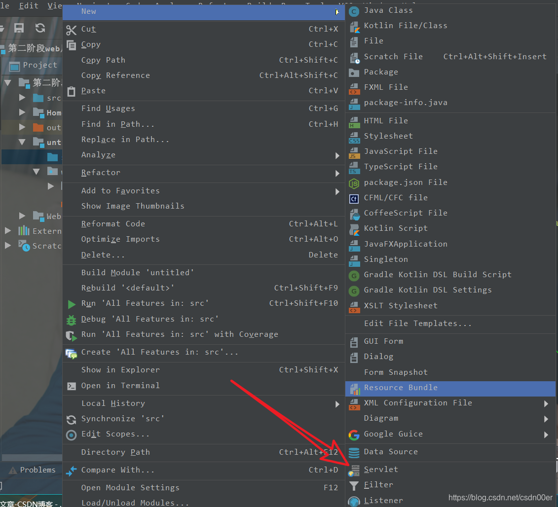Click the Debug bug icon
The width and height of the screenshot is (558, 507).
(71, 320)
